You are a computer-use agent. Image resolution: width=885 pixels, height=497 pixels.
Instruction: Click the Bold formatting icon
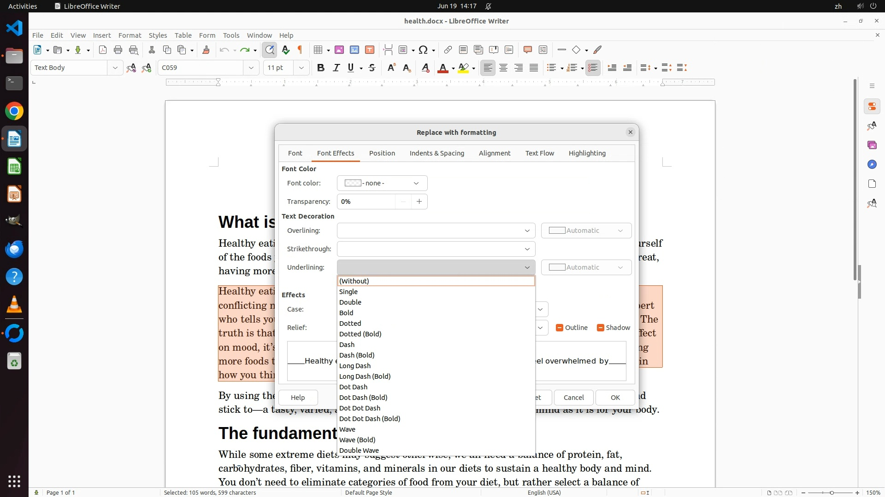[x=321, y=68]
